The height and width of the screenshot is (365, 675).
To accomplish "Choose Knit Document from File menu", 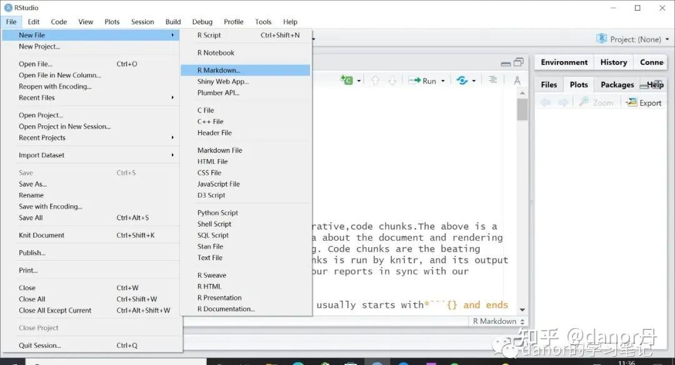I will click(x=42, y=235).
